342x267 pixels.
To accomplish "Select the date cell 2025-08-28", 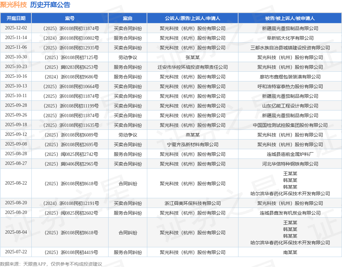I will tap(16, 154).
